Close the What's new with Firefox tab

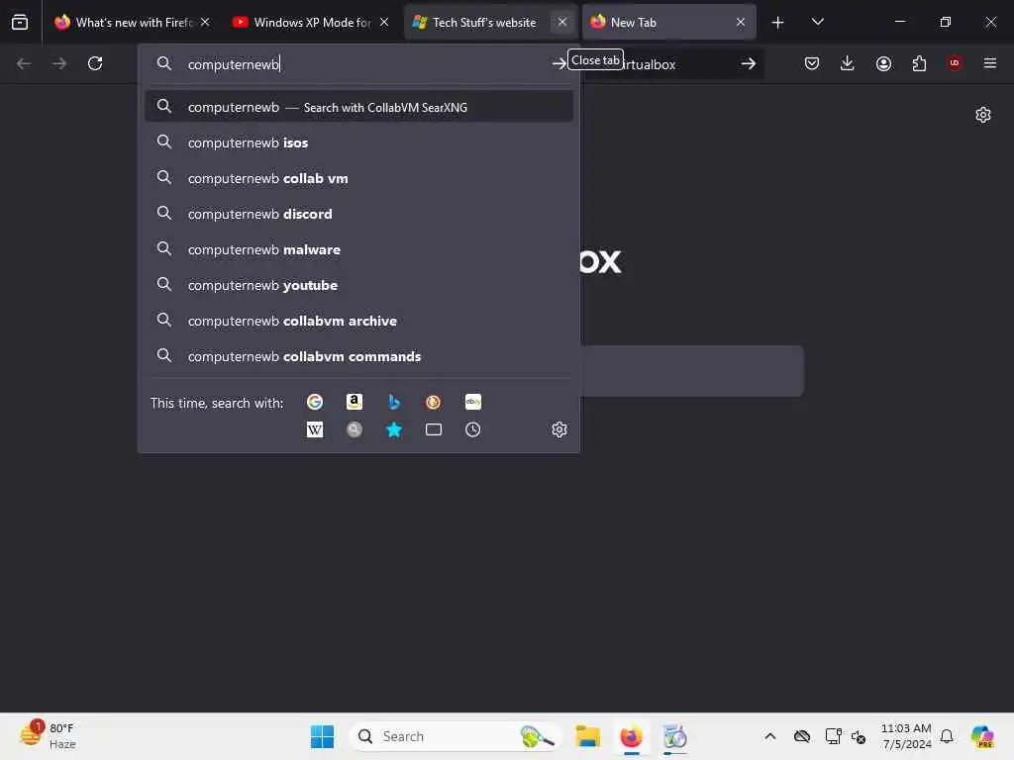[x=205, y=22]
